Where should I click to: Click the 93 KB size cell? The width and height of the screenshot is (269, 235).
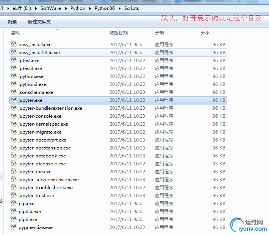219,164
